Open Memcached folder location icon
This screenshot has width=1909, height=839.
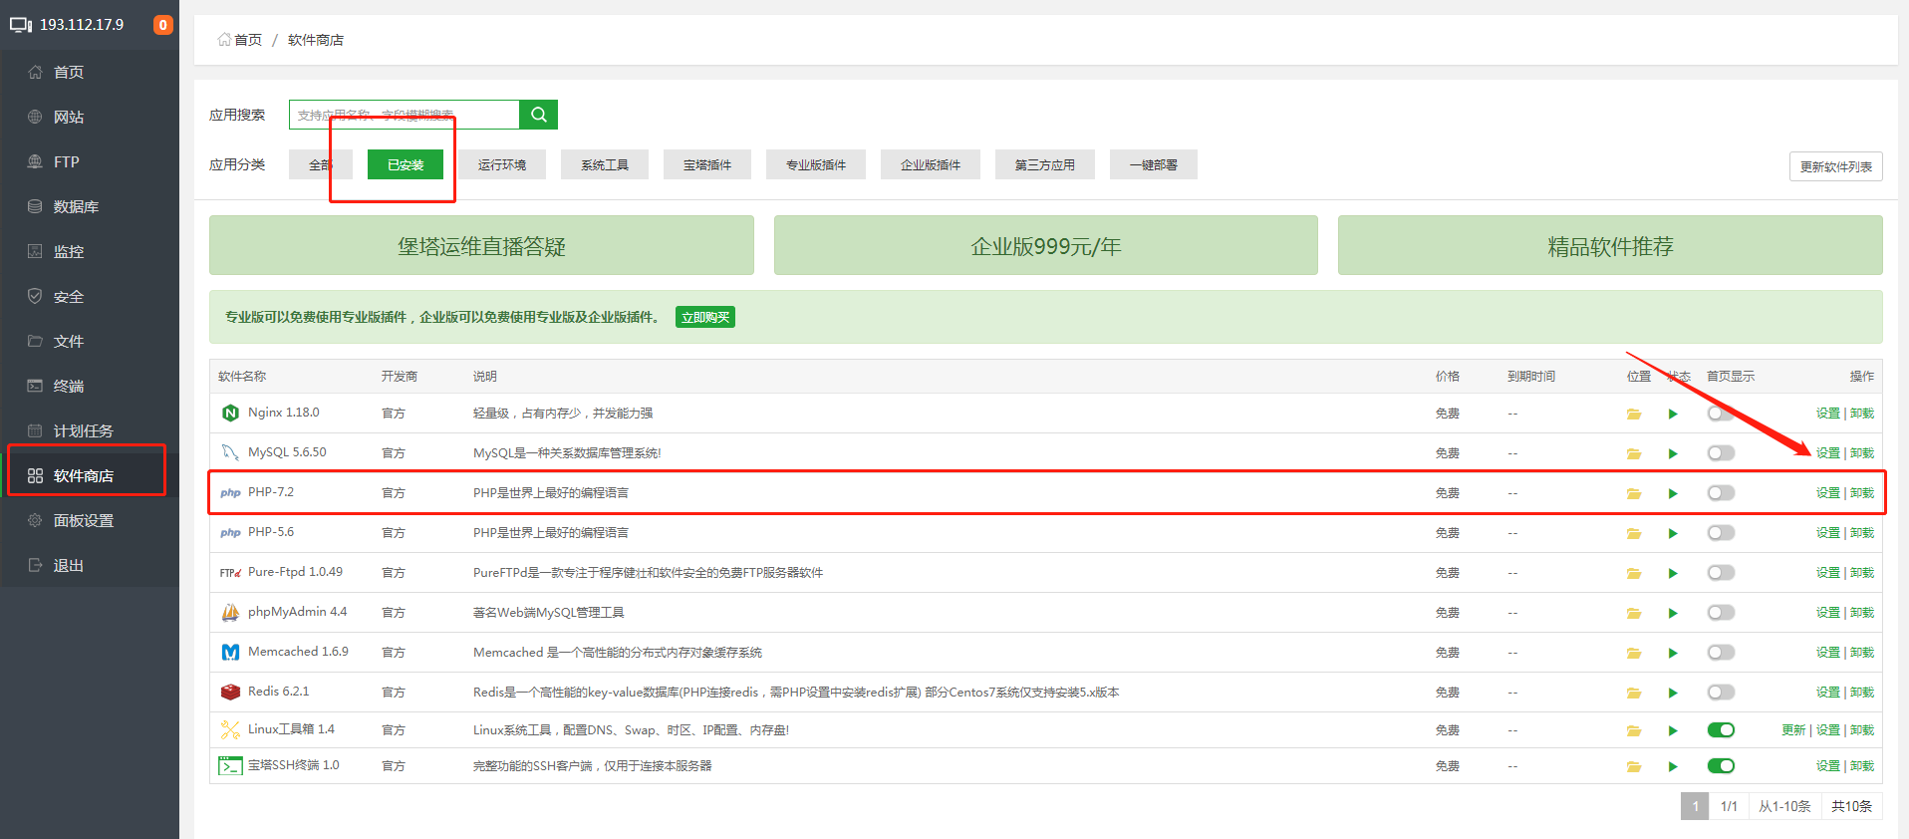tap(1634, 653)
